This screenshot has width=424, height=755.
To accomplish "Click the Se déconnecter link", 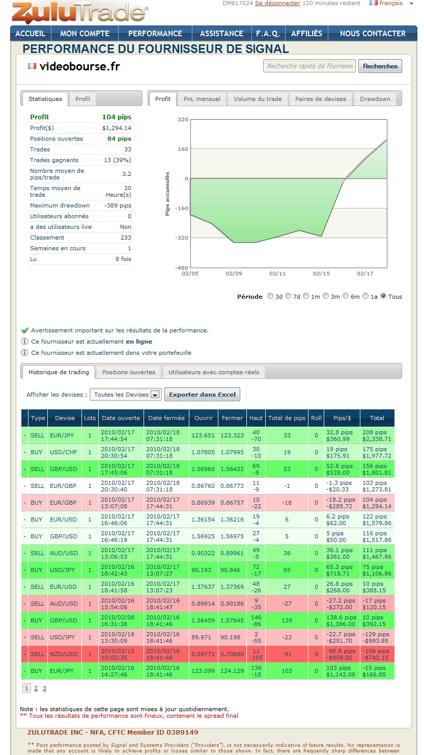I will (x=277, y=3).
